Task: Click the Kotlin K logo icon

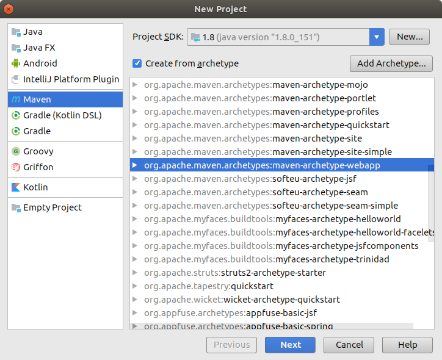Action: [16, 187]
